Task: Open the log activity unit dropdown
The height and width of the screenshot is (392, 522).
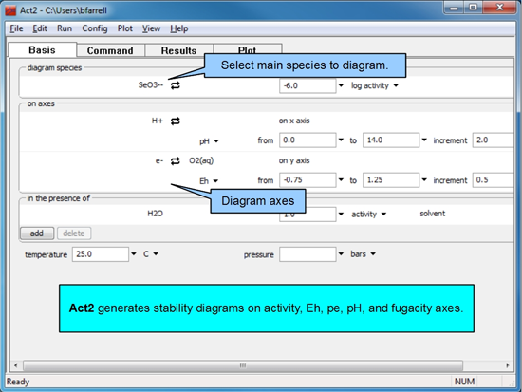Action: [x=375, y=85]
